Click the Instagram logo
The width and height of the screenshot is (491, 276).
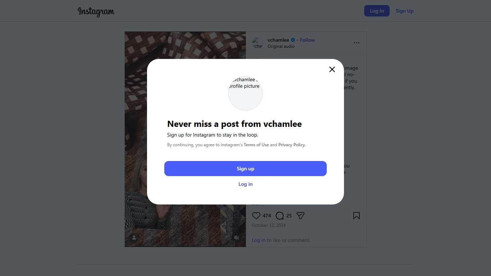click(96, 11)
